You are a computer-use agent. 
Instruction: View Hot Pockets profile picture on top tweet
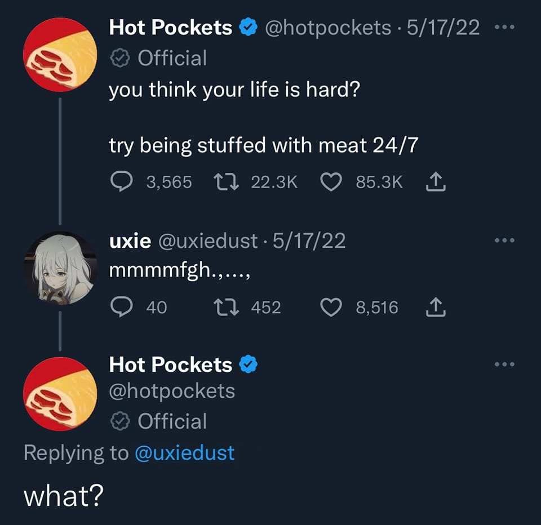click(60, 55)
